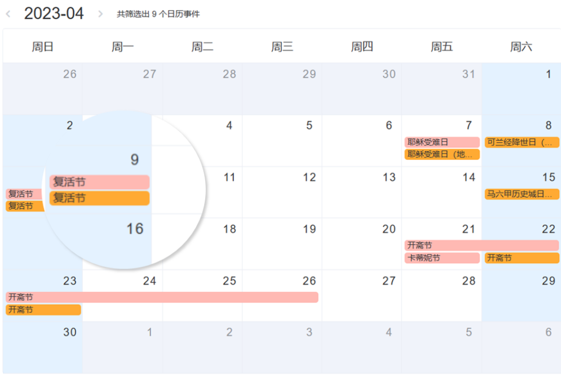Image resolution: width=561 pixels, height=377 pixels.
Task: Select the day cell numbered 25
Action: (202, 296)
